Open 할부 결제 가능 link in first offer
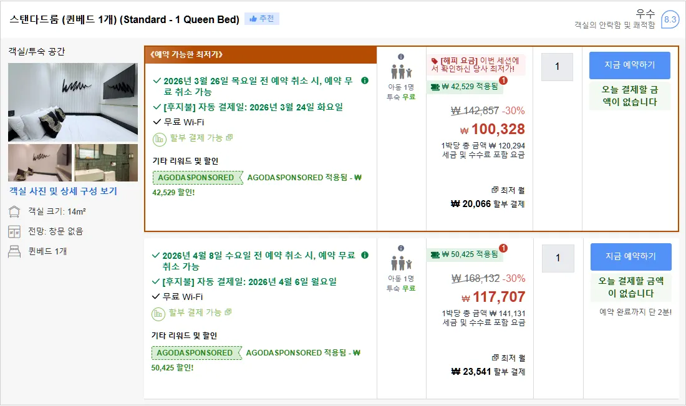The image size is (686, 406). coord(201,138)
